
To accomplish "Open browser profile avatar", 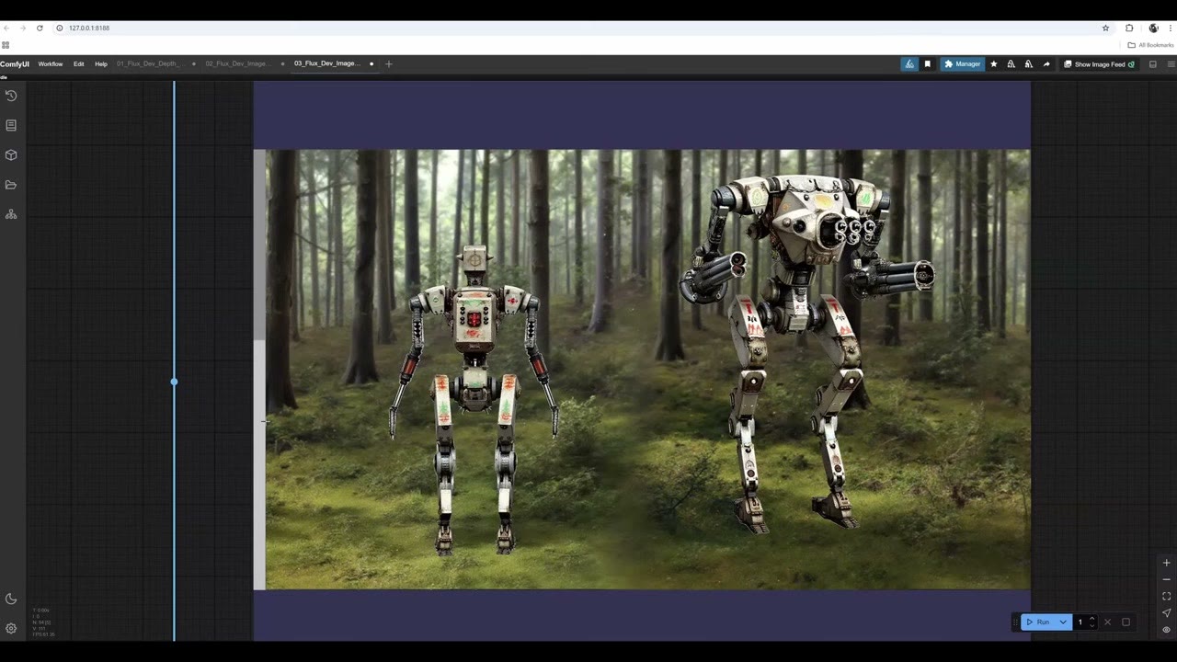I will pos(1153,29).
